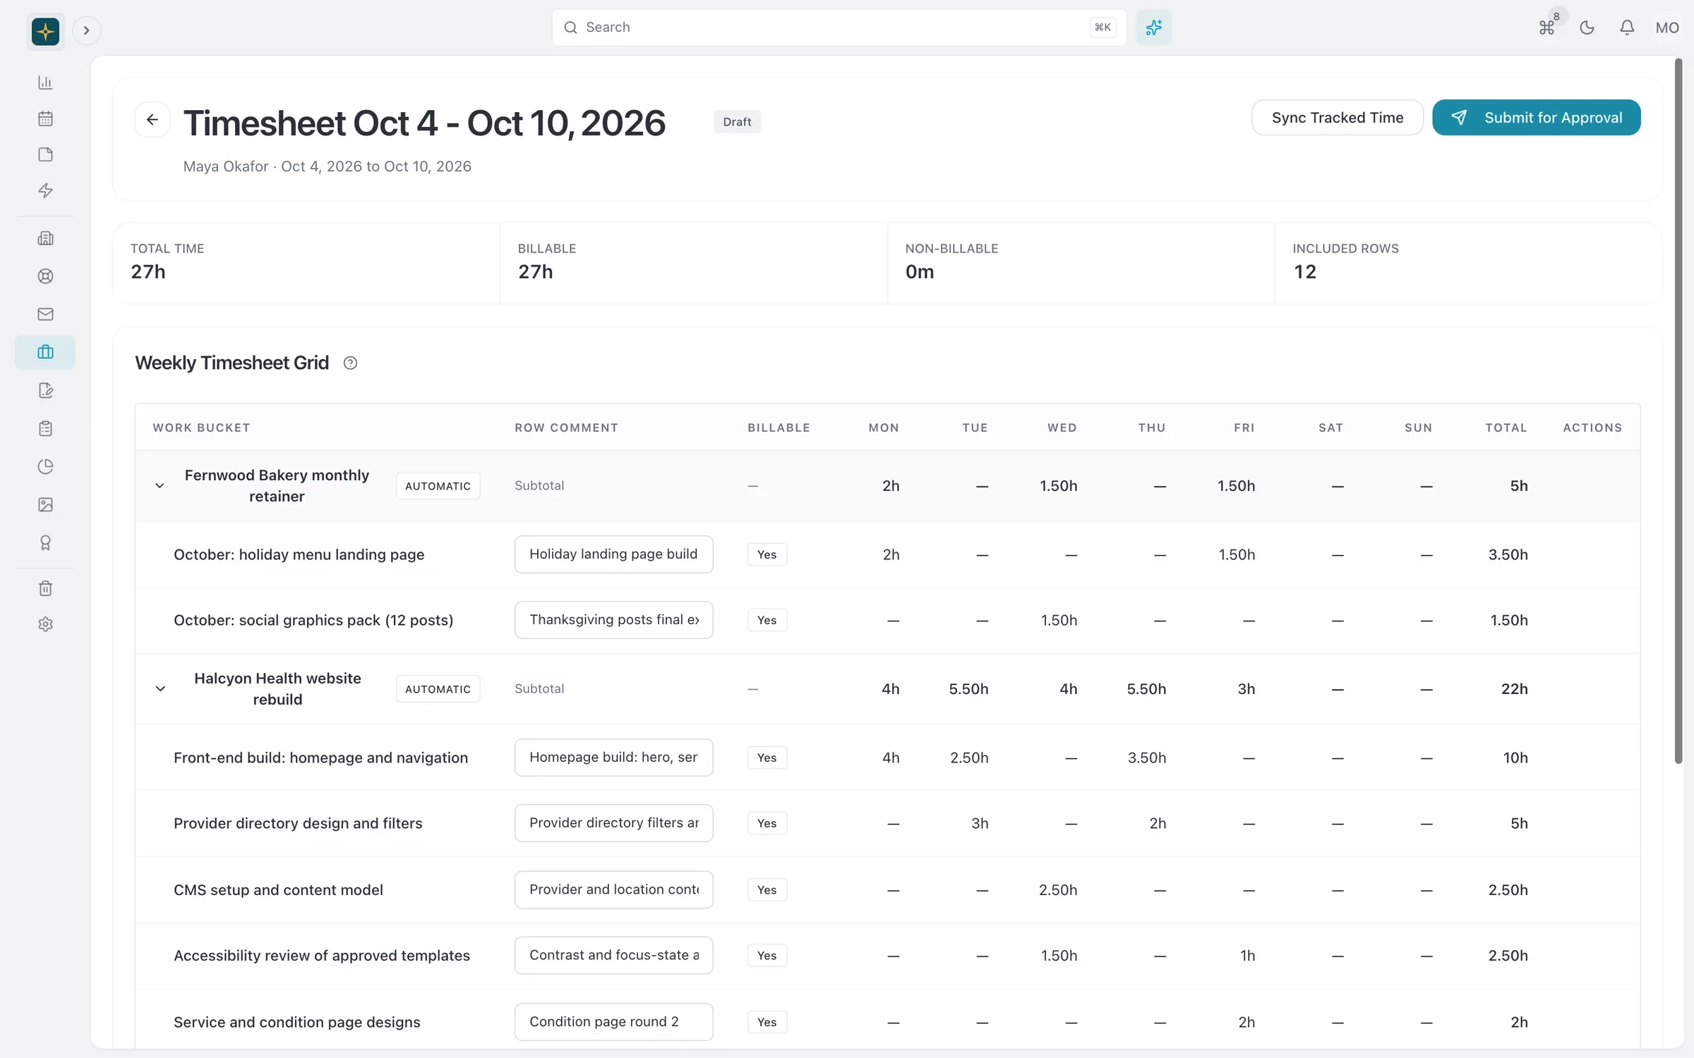
Task: Toggle billable Yes for Front-end build row
Action: [x=767, y=758]
